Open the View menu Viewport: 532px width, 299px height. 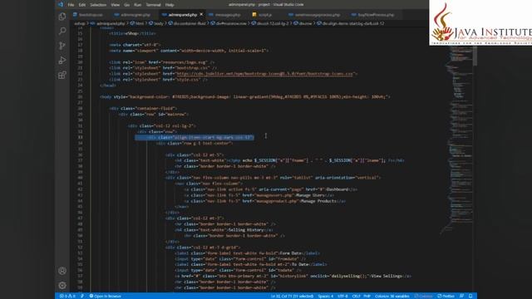tap(116, 5)
